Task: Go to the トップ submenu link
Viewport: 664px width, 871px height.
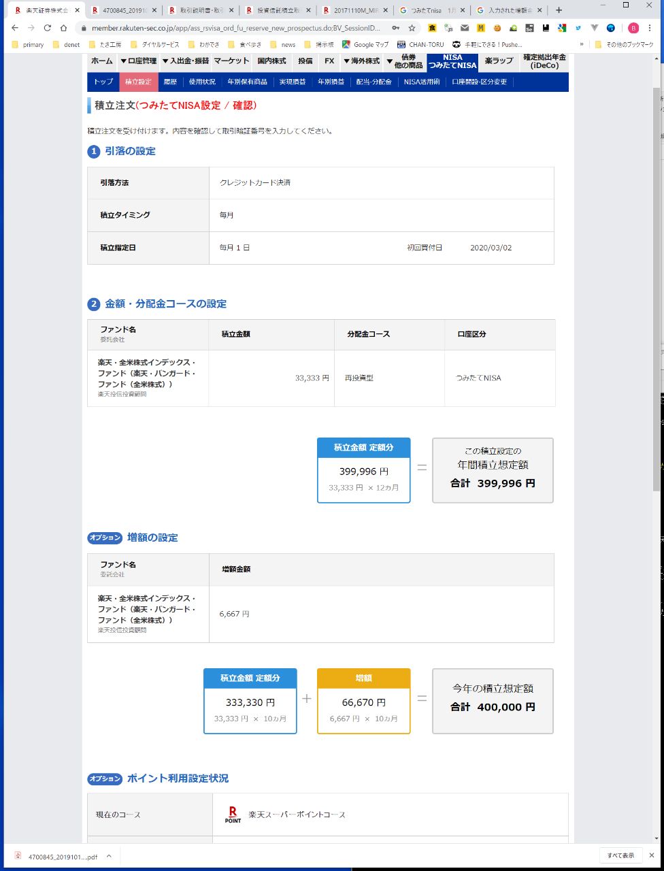Action: (103, 82)
